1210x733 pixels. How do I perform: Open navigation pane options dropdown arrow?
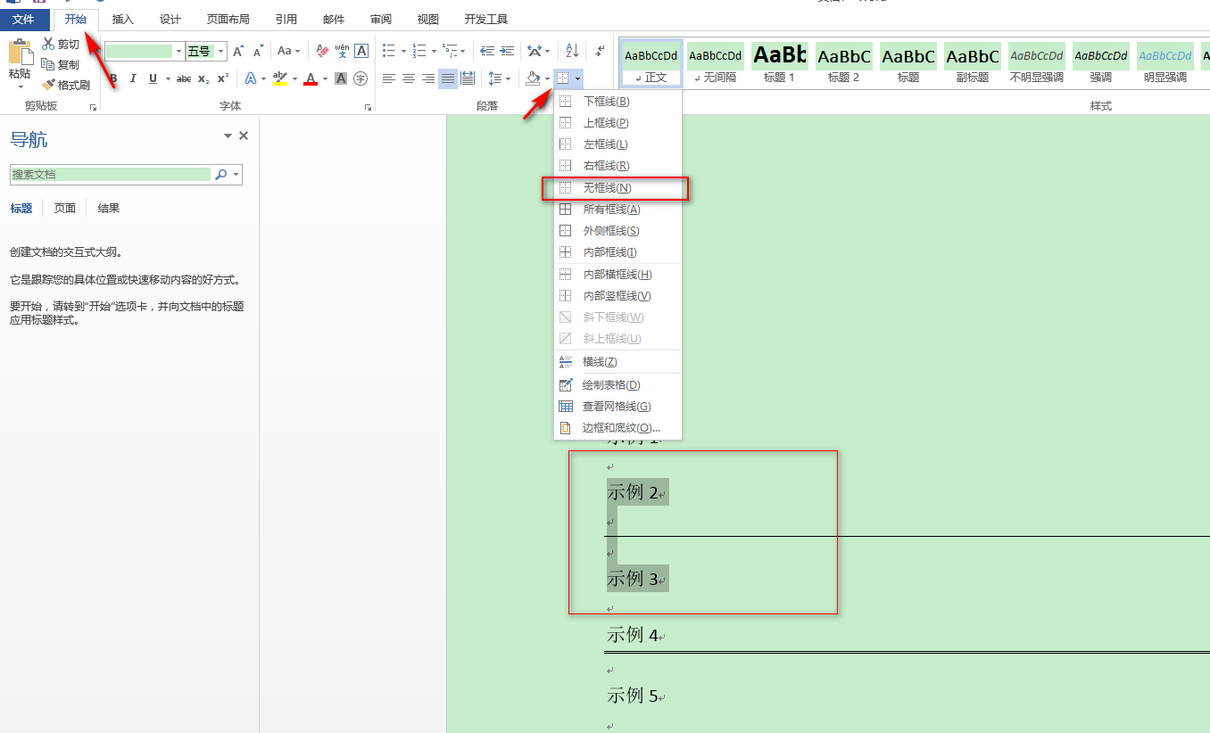pyautogui.click(x=228, y=136)
